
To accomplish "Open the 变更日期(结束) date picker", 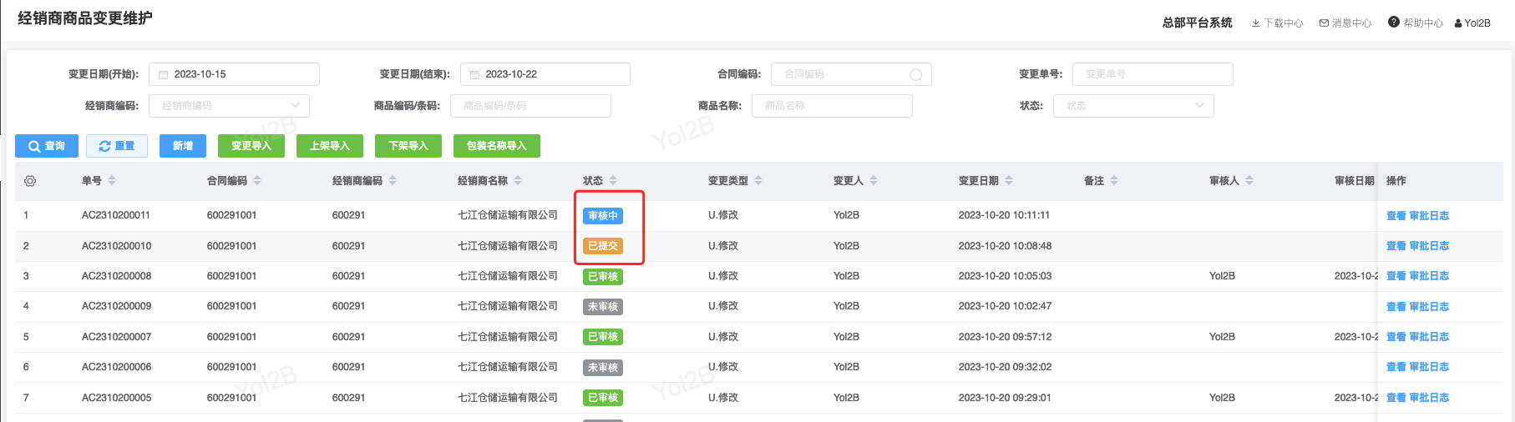I will point(545,74).
